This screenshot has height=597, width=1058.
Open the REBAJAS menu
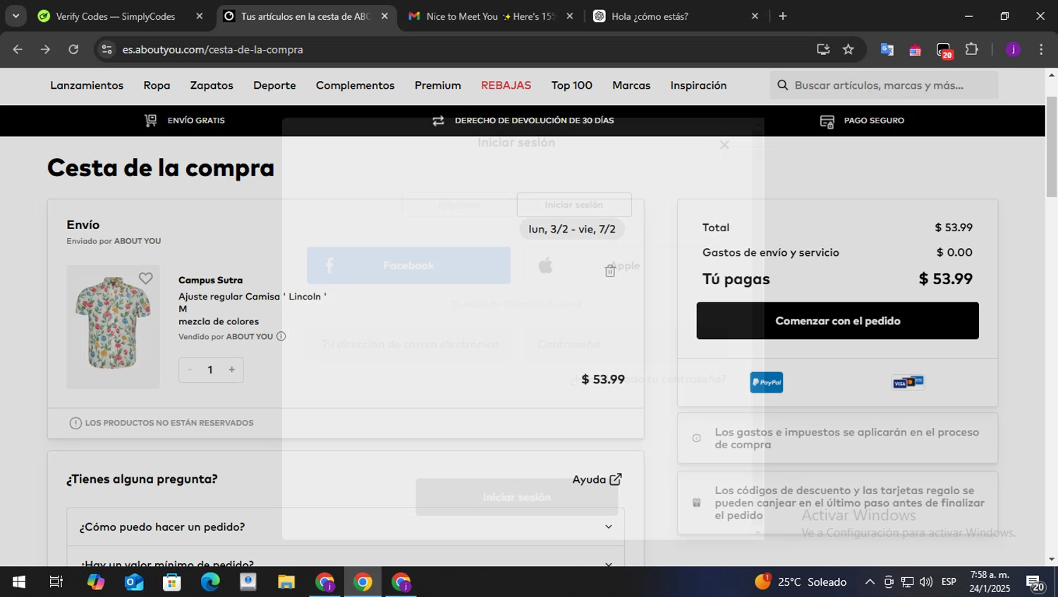tap(506, 85)
